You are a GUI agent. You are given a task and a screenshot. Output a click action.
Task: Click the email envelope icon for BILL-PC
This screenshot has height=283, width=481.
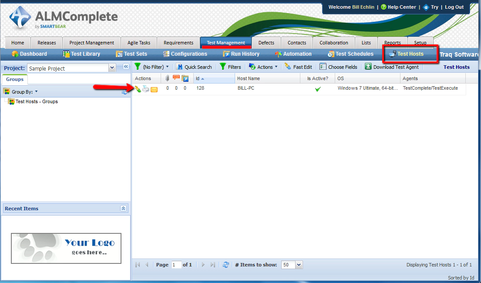coord(154,88)
